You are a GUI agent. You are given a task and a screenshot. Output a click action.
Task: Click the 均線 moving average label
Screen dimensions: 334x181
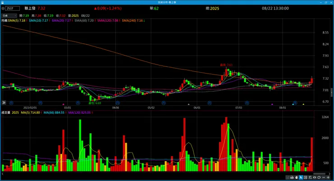[5, 21]
